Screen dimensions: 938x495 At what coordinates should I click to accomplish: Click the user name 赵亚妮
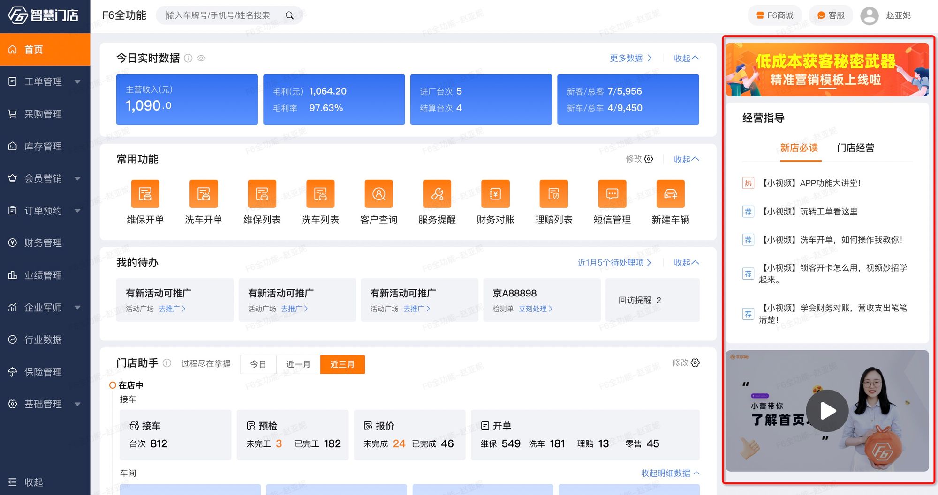pyautogui.click(x=898, y=15)
